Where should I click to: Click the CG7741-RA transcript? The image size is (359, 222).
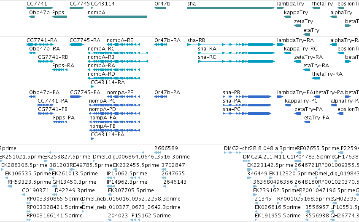(x=40, y=45)
